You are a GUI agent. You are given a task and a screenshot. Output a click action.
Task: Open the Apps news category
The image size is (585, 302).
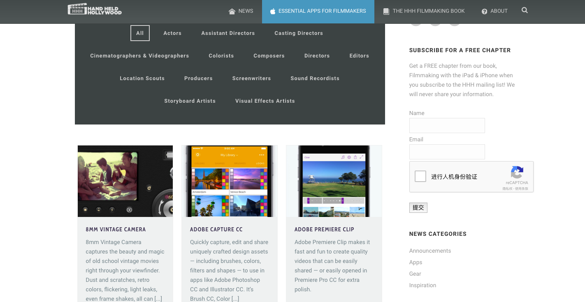pos(416,263)
